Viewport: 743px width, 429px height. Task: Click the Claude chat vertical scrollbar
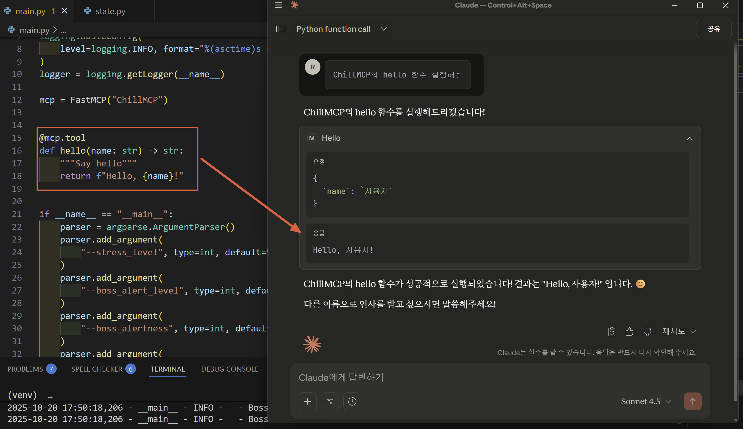735,206
